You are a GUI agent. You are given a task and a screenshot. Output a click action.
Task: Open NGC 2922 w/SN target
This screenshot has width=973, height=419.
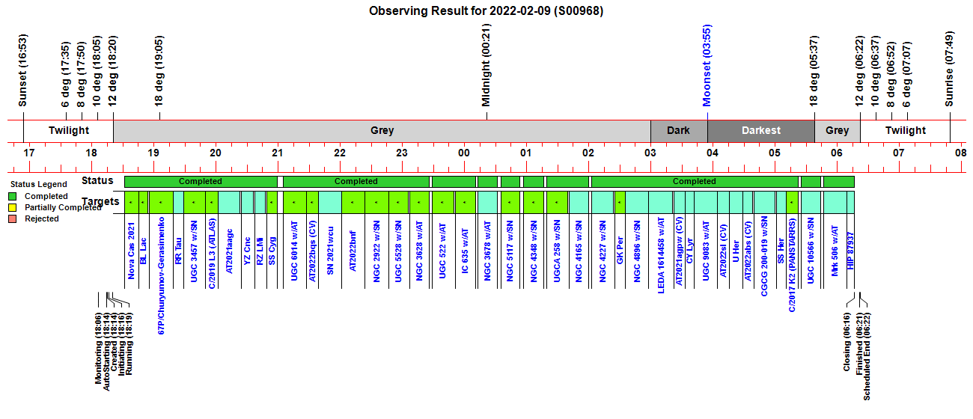coord(376,252)
